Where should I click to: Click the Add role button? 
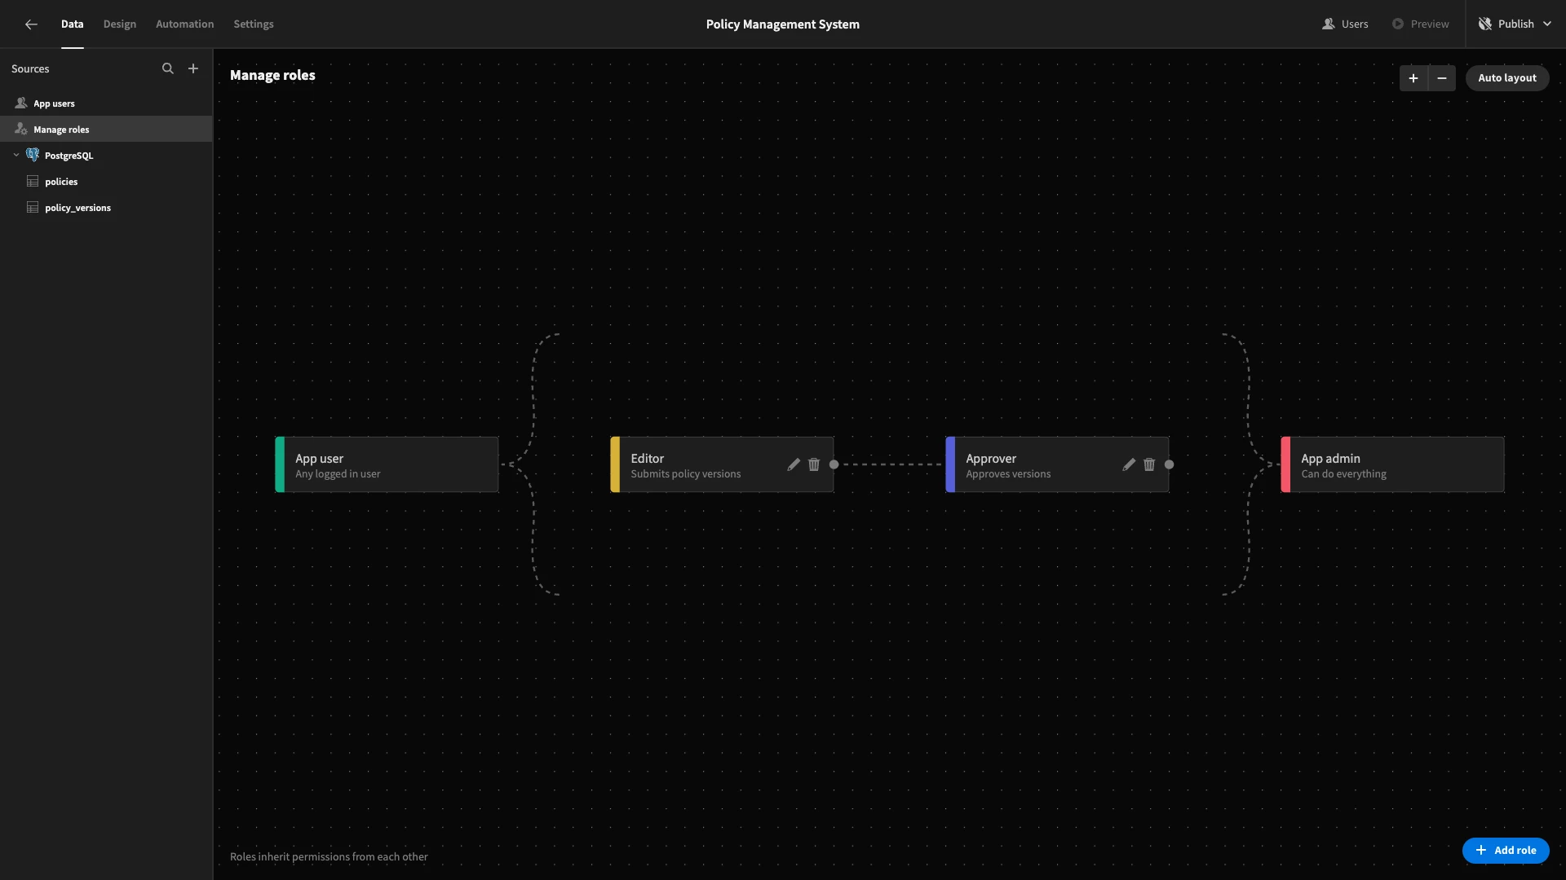1506,850
